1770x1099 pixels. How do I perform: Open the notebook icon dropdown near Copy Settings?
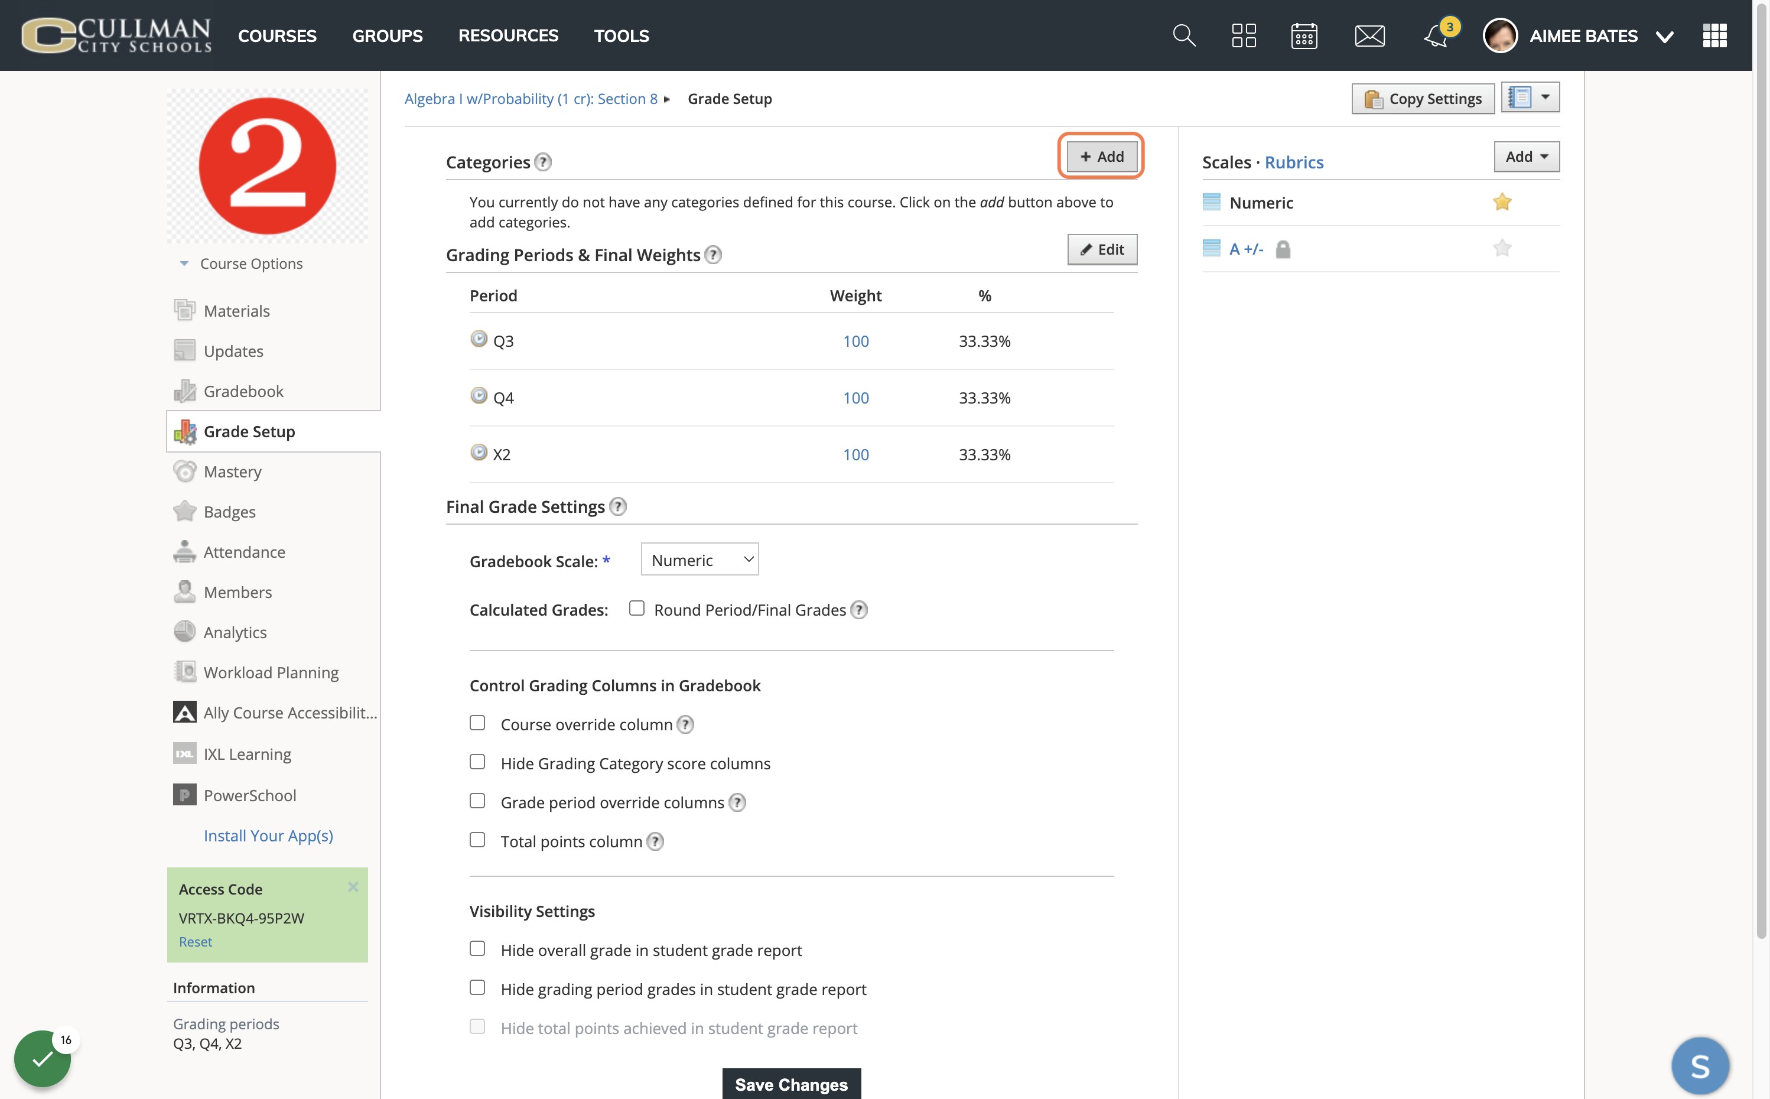(1530, 97)
